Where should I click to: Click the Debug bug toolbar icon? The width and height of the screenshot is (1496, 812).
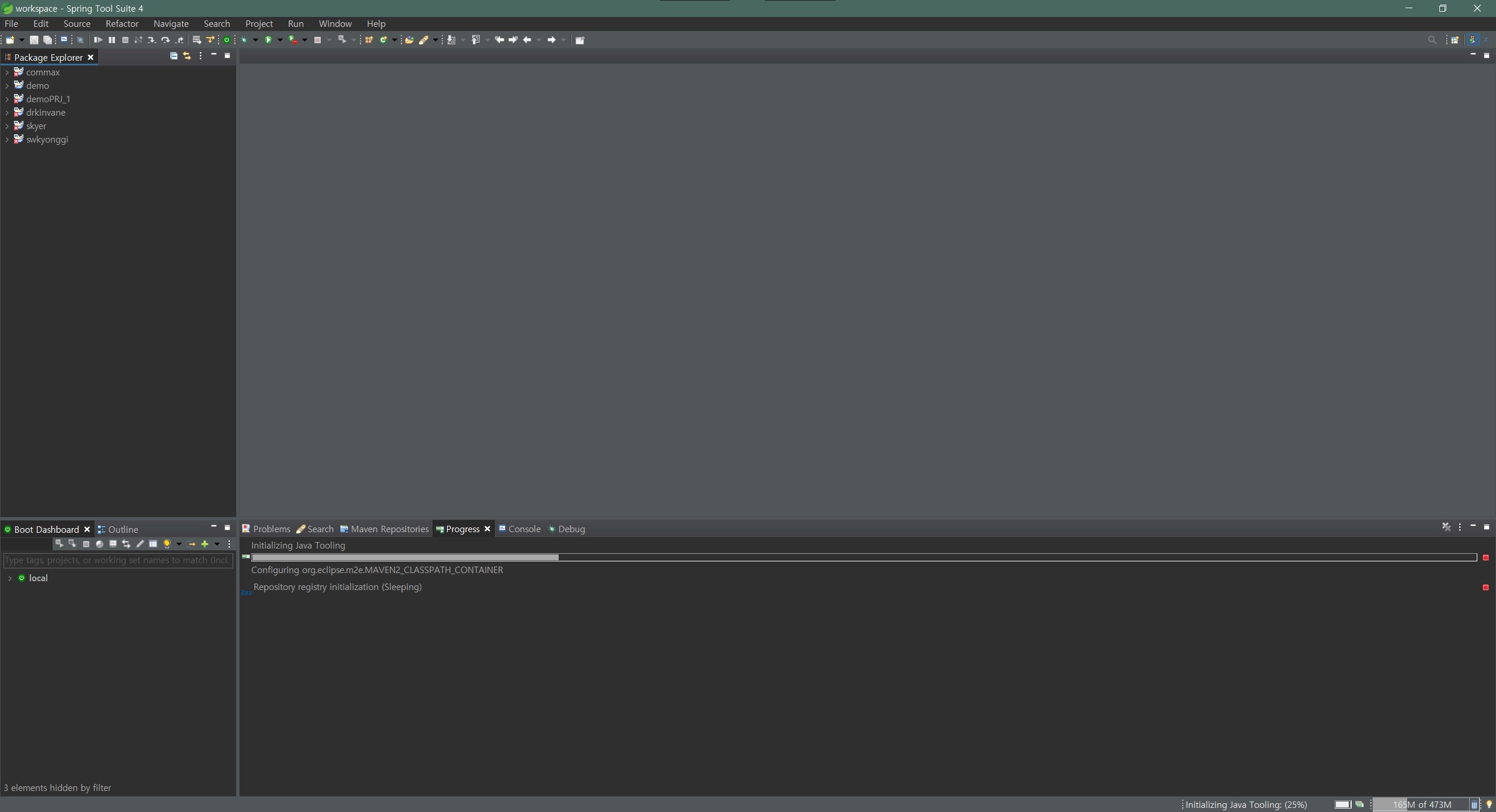[x=244, y=40]
